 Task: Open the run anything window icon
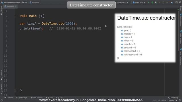click(x=176, y=3)
